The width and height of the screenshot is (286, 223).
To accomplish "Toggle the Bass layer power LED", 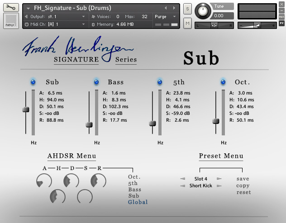I will pos(96,82).
